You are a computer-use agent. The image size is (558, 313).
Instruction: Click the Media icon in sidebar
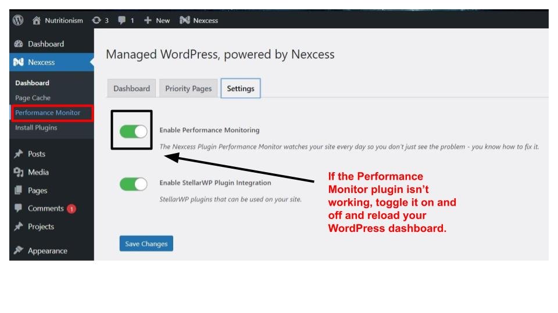(19, 172)
